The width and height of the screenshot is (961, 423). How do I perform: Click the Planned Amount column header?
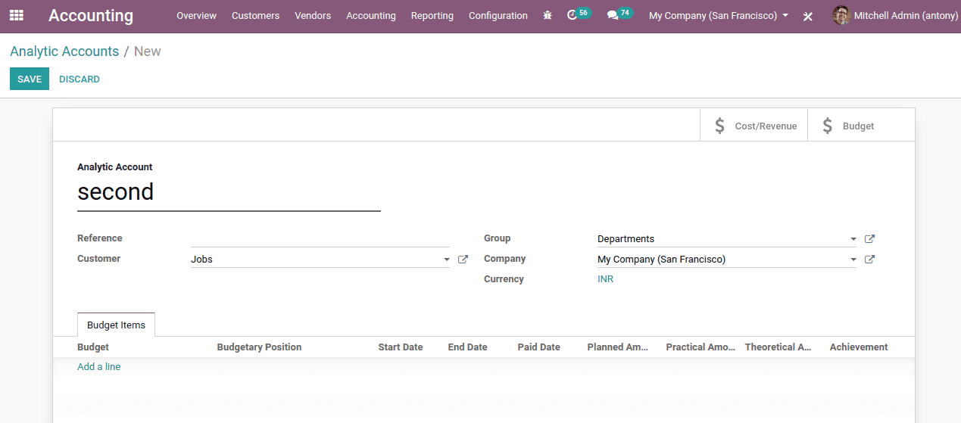618,347
